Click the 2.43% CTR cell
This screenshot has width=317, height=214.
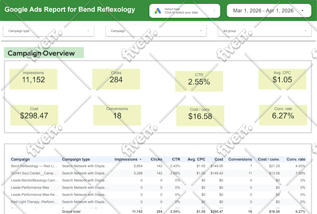[175, 166]
